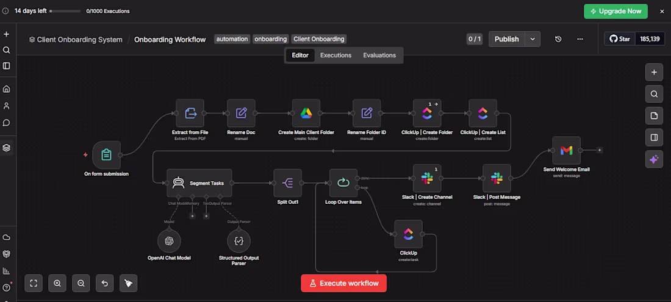The image size is (671, 302).
Task: Click the Upgrade Now button
Action: click(x=616, y=11)
